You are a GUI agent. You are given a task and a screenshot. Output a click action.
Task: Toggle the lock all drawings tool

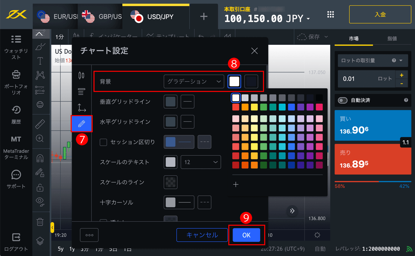(x=40, y=187)
